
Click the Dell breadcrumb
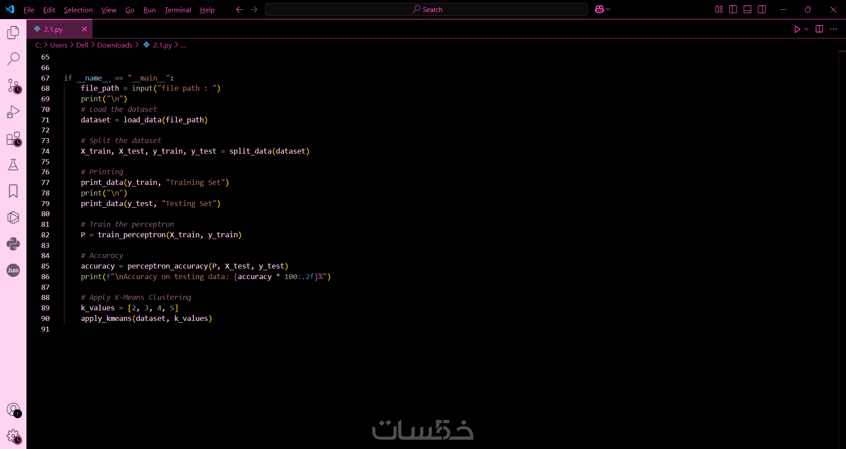pyautogui.click(x=82, y=45)
